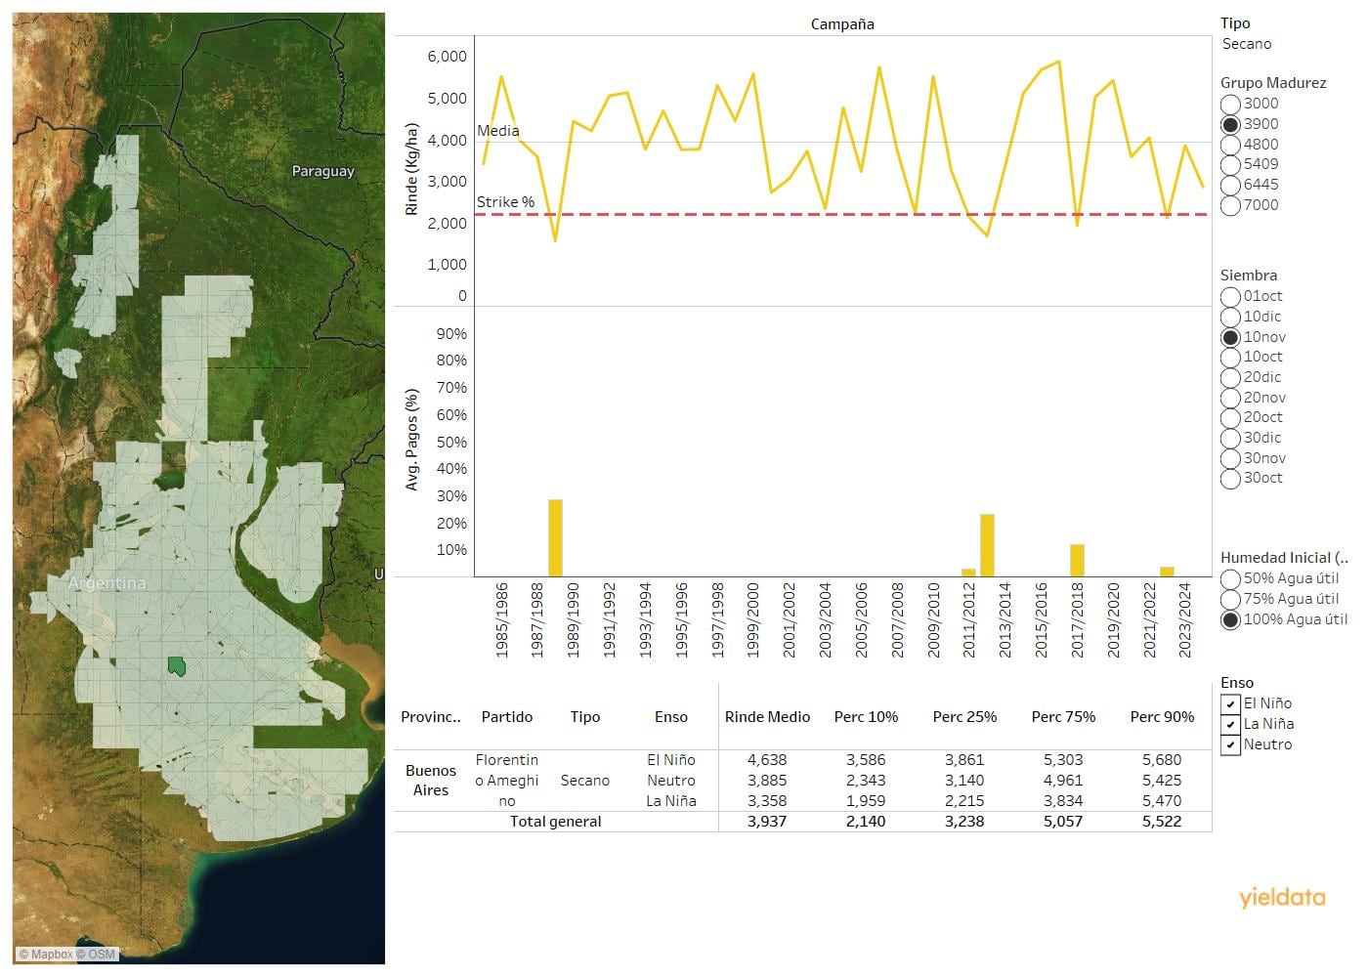Viewport: 1368px width, 977px height.
Task: Click the 1988/1989 payout bar
Action: pos(555,538)
